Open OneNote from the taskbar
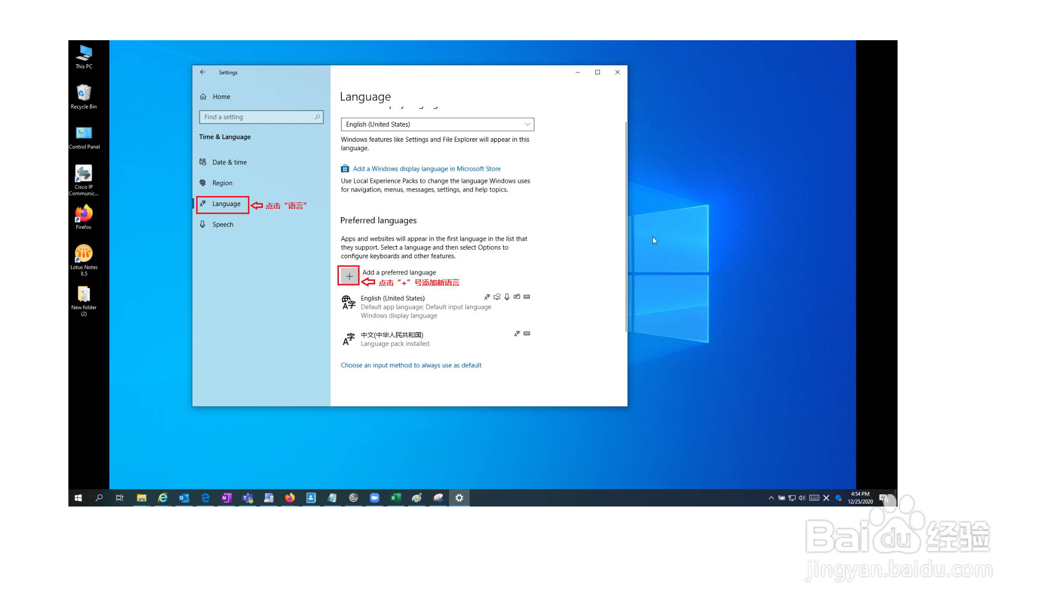This screenshot has width=1049, height=605. tap(226, 498)
